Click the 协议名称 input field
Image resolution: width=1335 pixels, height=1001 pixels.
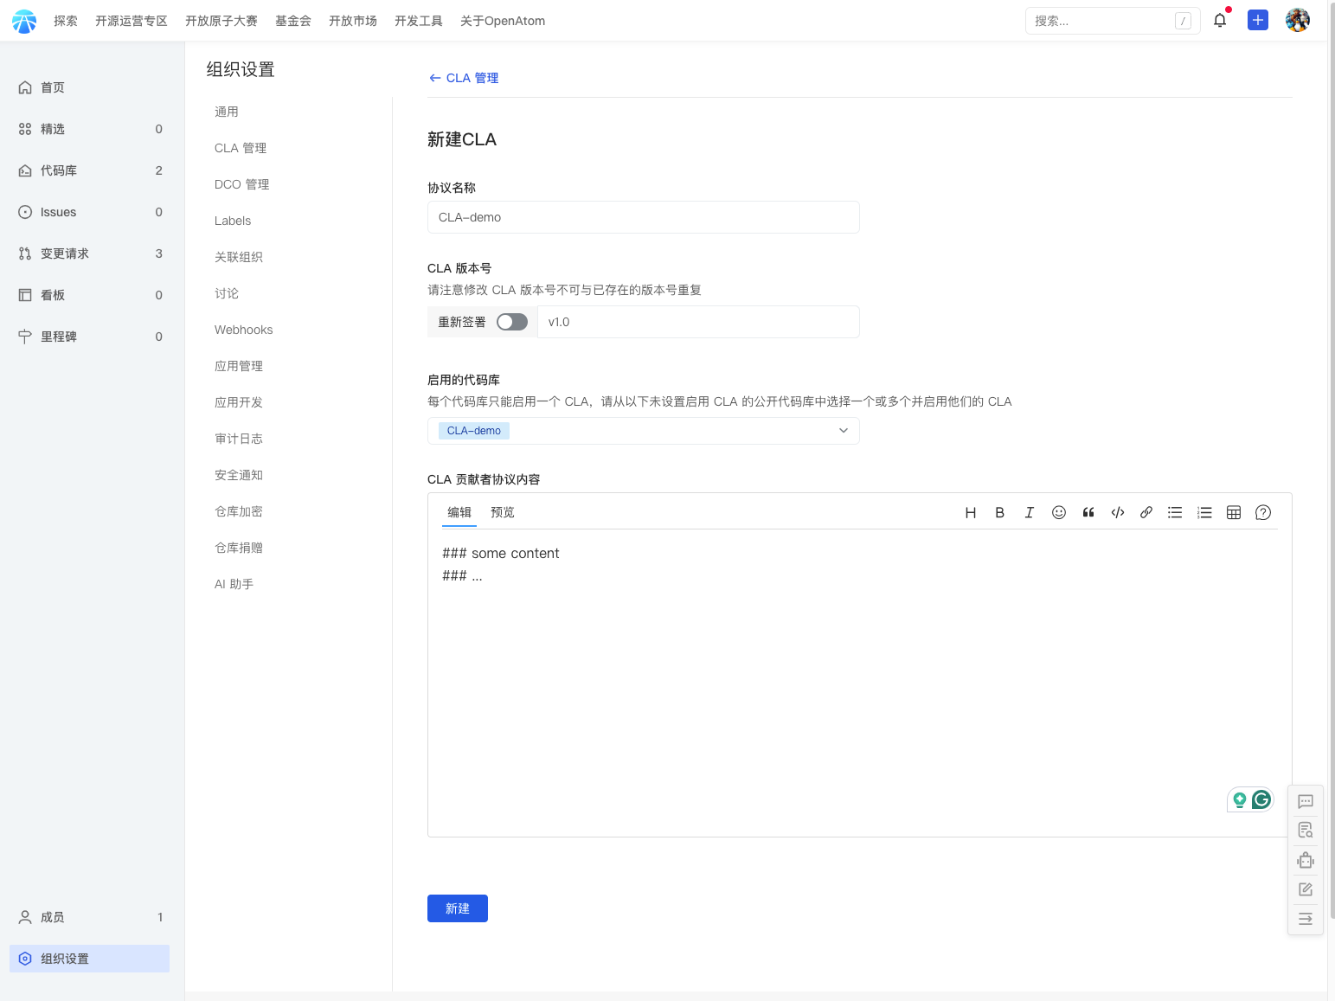coord(643,217)
